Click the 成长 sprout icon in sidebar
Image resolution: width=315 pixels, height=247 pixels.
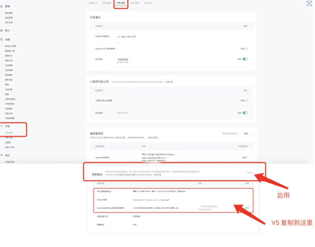point(2,155)
